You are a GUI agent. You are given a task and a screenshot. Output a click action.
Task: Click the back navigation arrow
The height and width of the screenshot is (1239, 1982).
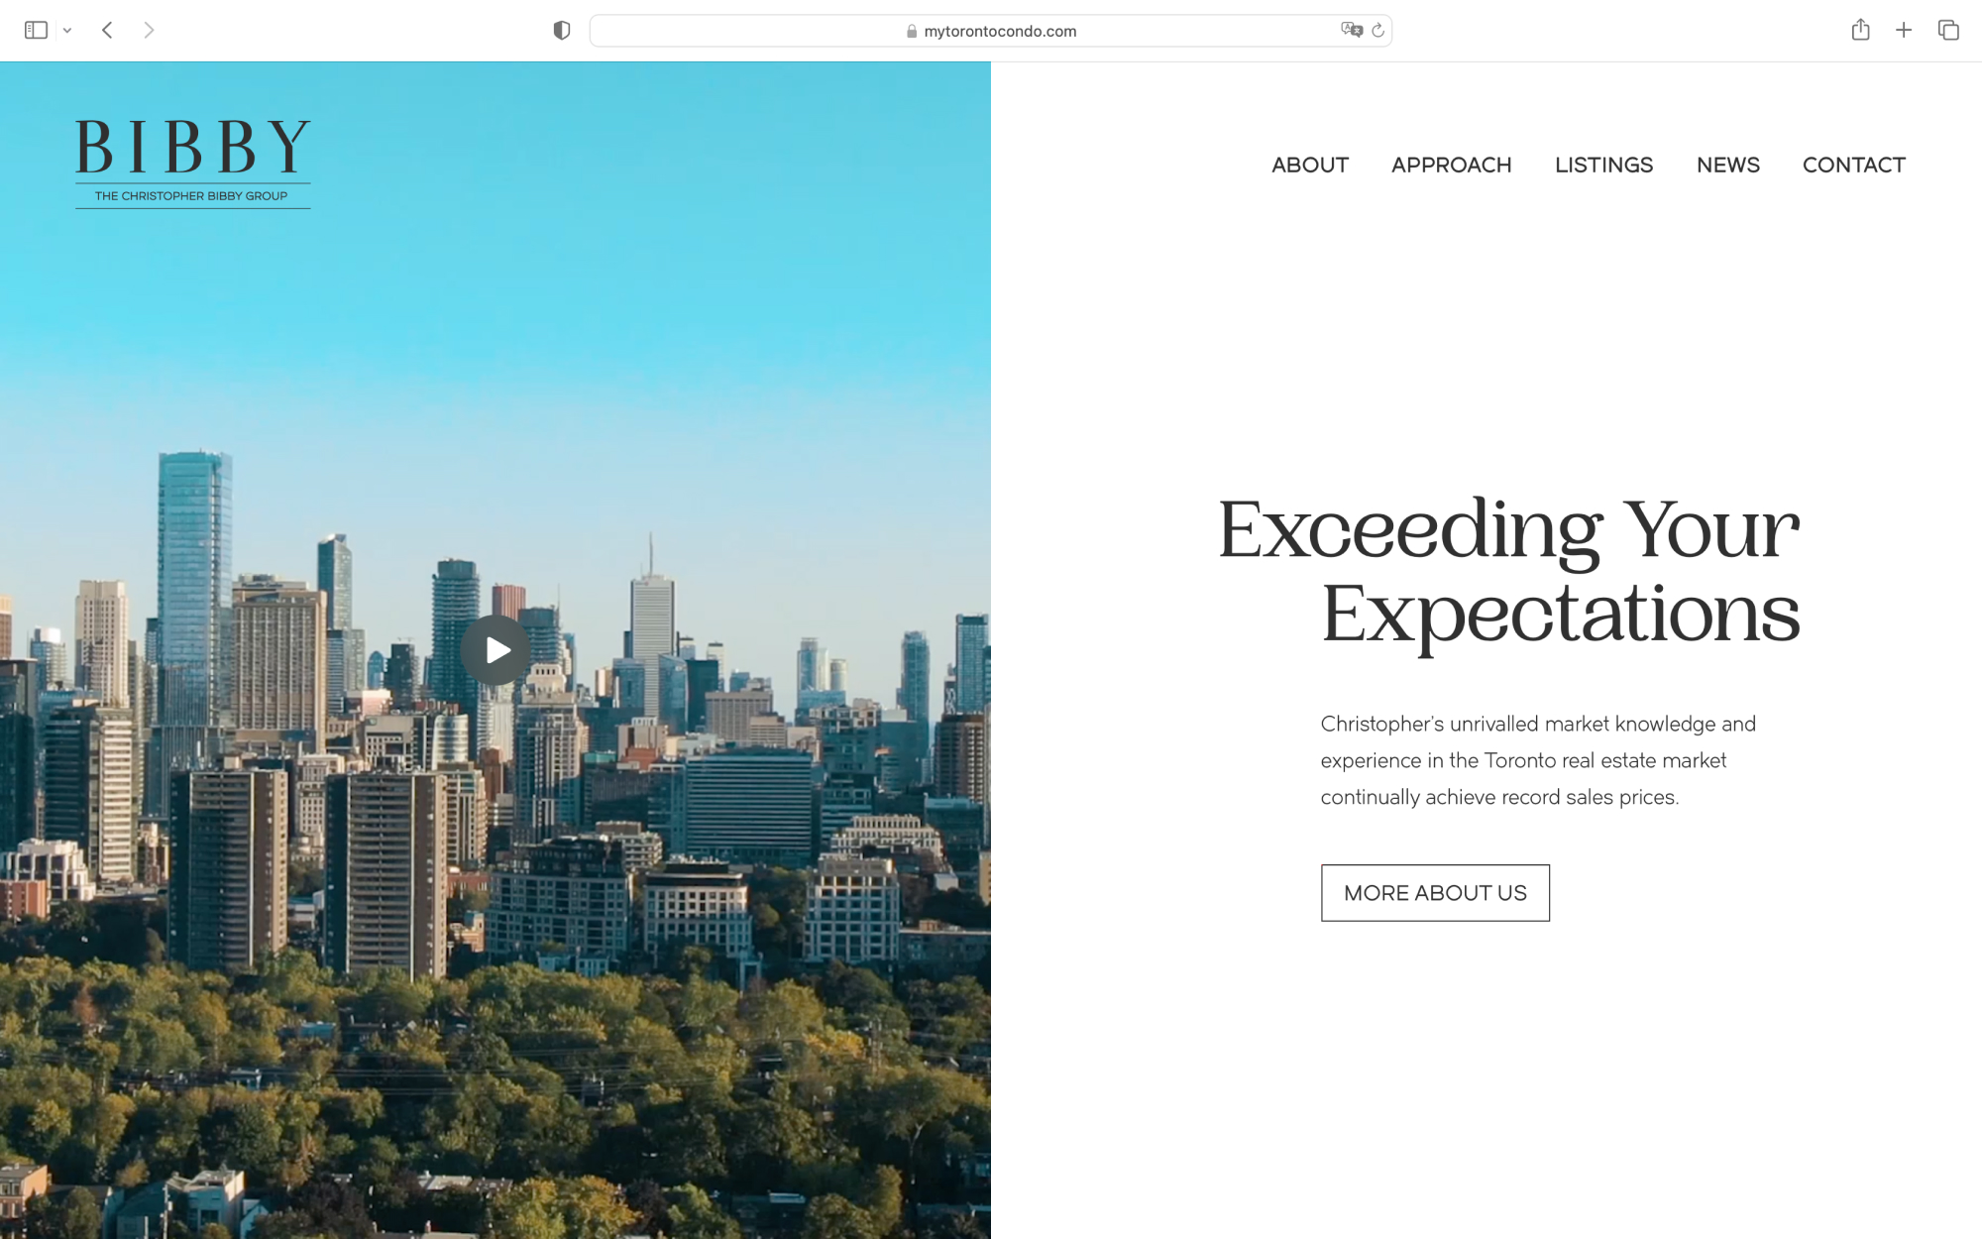coord(108,30)
